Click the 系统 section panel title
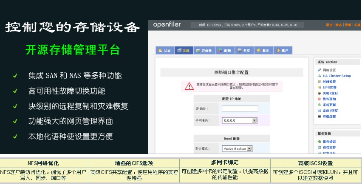This screenshot has width=362, height=188. pyautogui.click(x=327, y=62)
